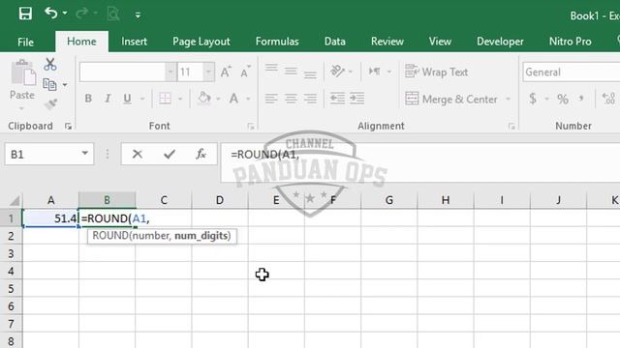Viewport: 620px width, 348px height.
Task: Toggle Underline formatting
Action: coord(127,99)
